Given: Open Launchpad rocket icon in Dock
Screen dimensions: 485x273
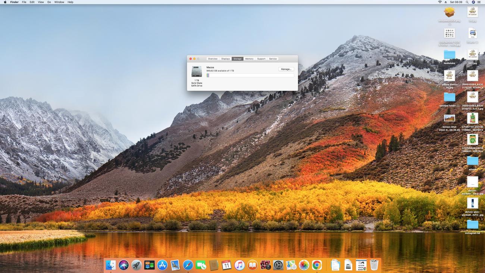Looking at the screenshot, I should (x=137, y=265).
